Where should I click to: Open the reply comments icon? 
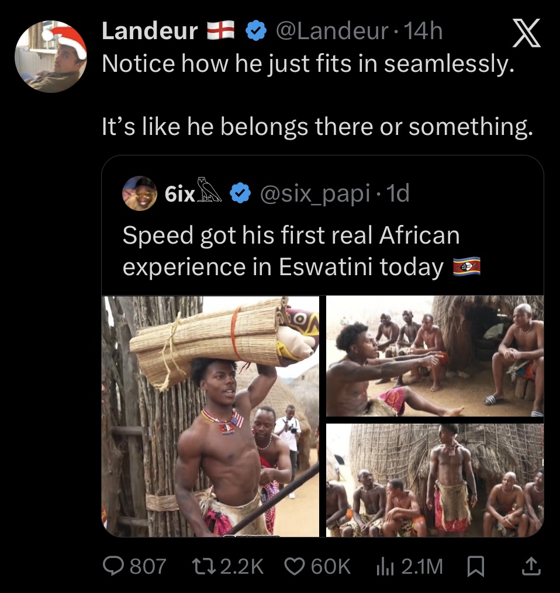point(110,566)
